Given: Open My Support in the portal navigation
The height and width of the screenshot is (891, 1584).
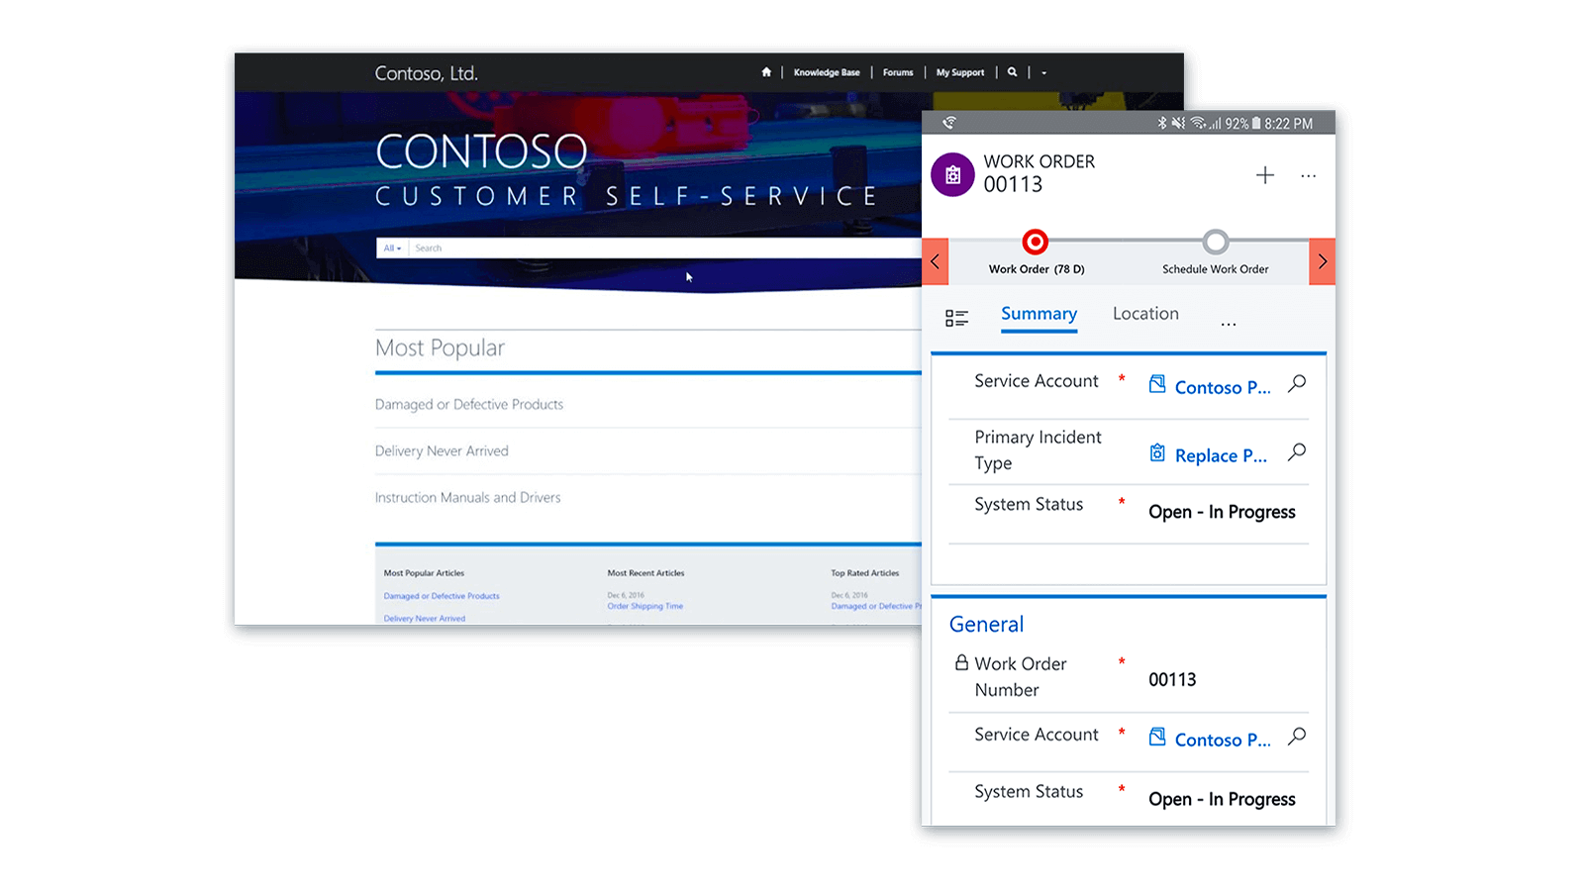Looking at the screenshot, I should pyautogui.click(x=960, y=72).
